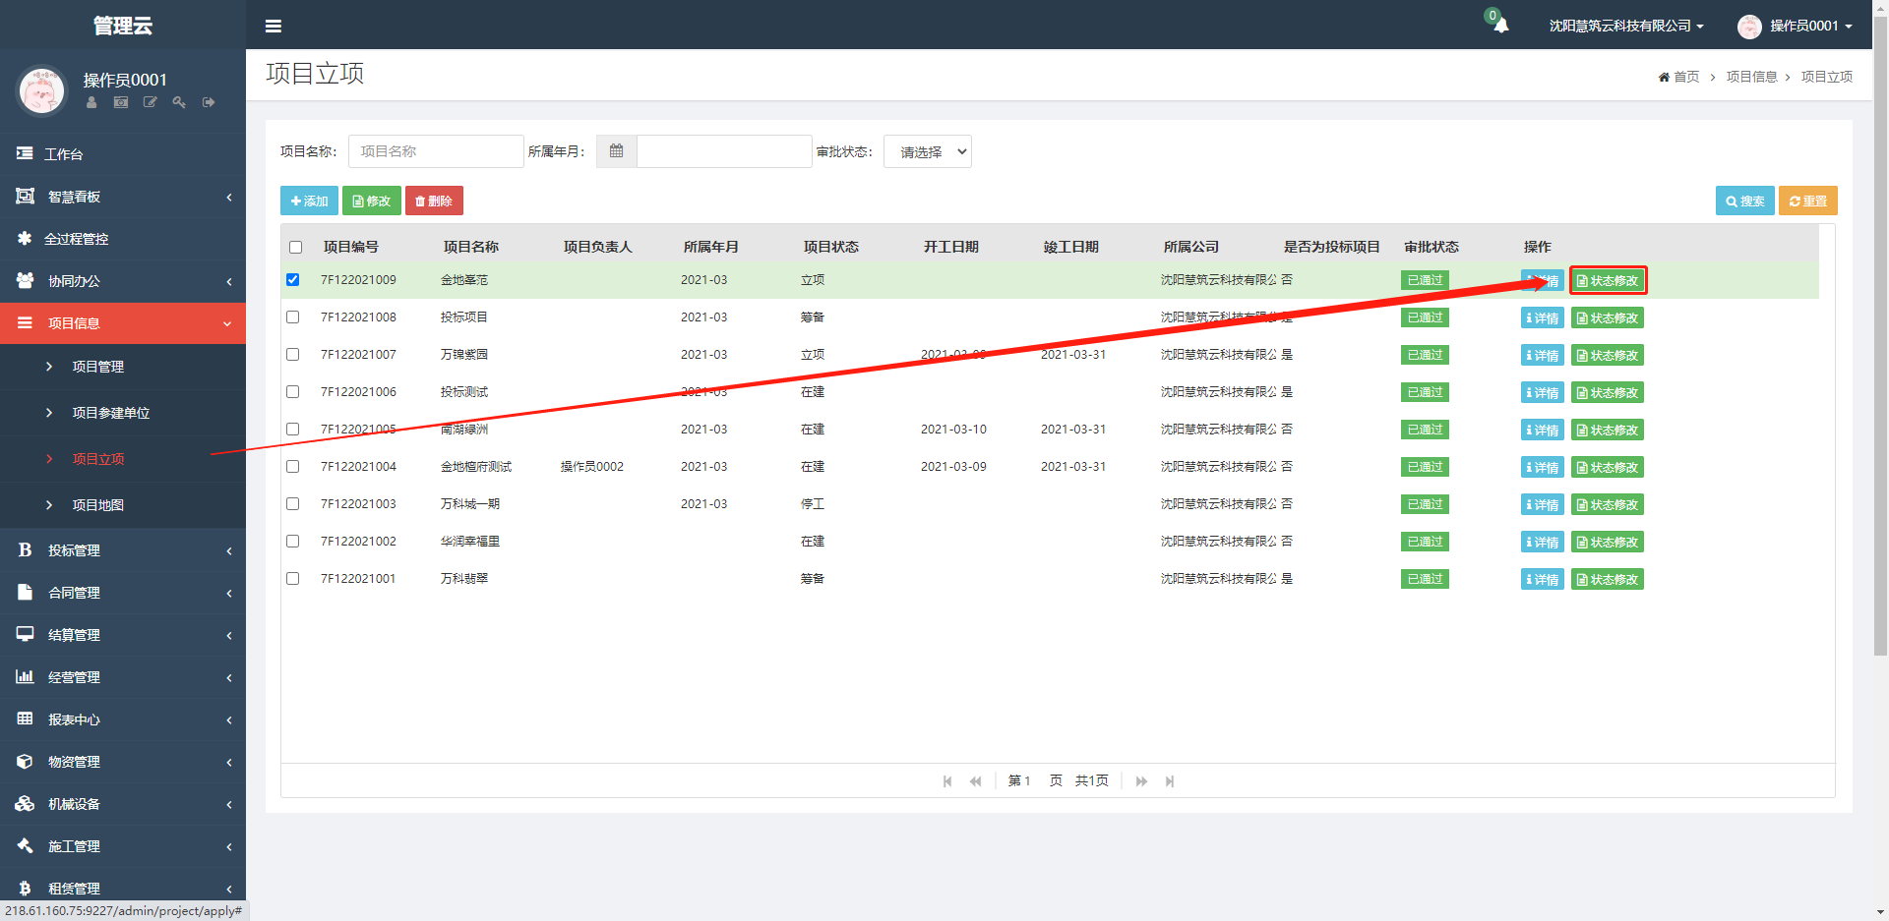The width and height of the screenshot is (1889, 921).
Task: Click the 项目信息 breadcrumb link
Action: click(x=1751, y=77)
